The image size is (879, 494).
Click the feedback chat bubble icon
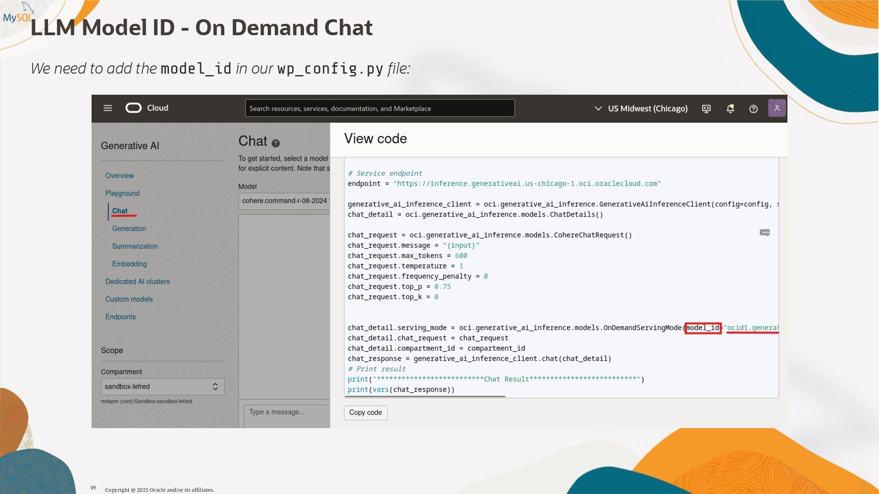point(765,233)
